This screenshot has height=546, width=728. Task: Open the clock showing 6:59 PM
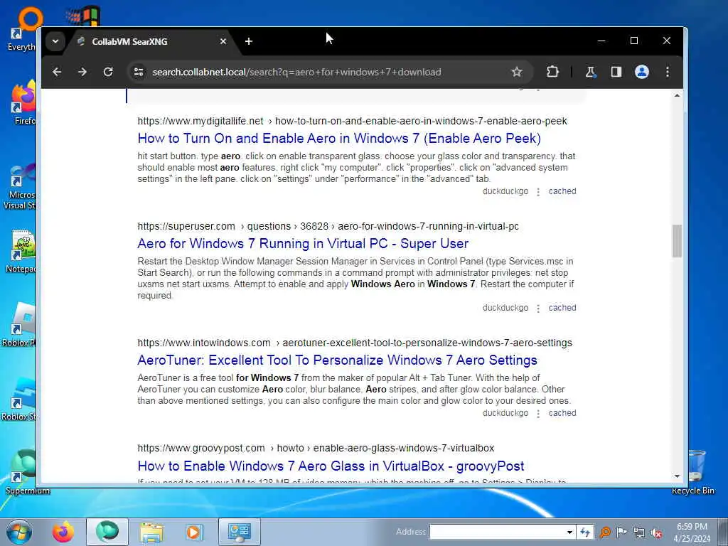[x=692, y=532]
